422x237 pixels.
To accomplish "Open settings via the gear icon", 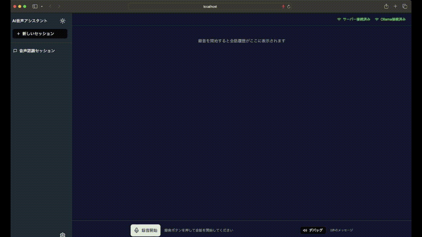I will coord(63,235).
